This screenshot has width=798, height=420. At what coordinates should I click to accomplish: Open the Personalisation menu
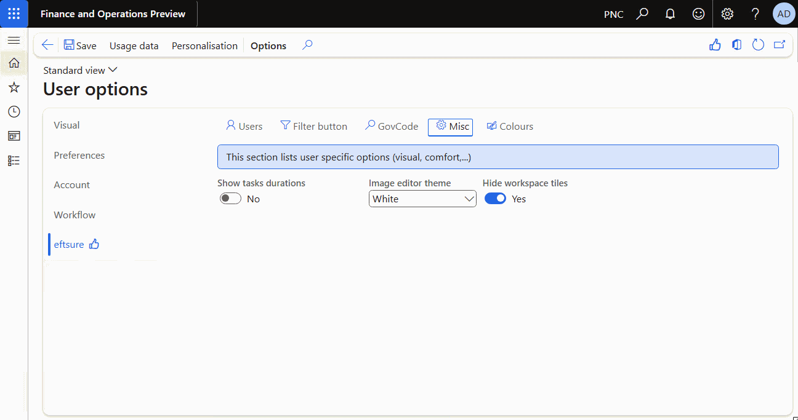tap(204, 46)
